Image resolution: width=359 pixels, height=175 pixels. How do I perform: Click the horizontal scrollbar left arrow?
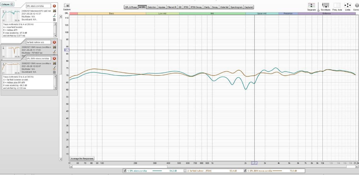[71, 167]
